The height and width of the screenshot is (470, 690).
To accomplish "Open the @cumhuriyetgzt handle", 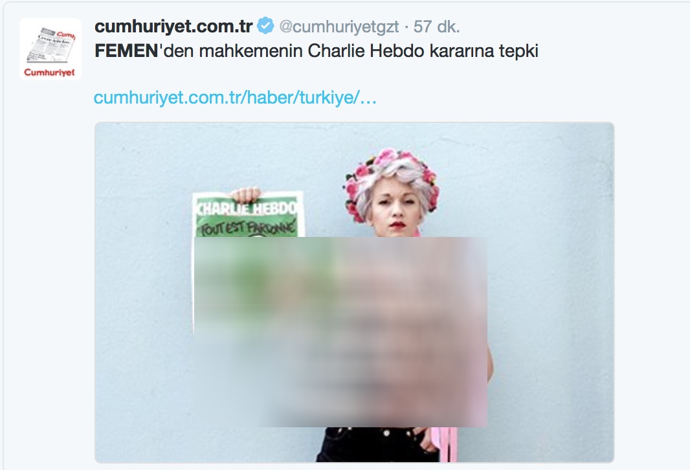I will point(339,27).
